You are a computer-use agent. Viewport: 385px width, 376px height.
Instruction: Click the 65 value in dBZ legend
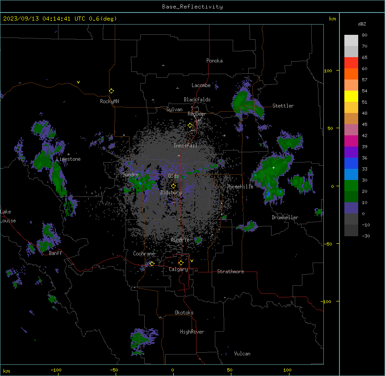[364, 58]
